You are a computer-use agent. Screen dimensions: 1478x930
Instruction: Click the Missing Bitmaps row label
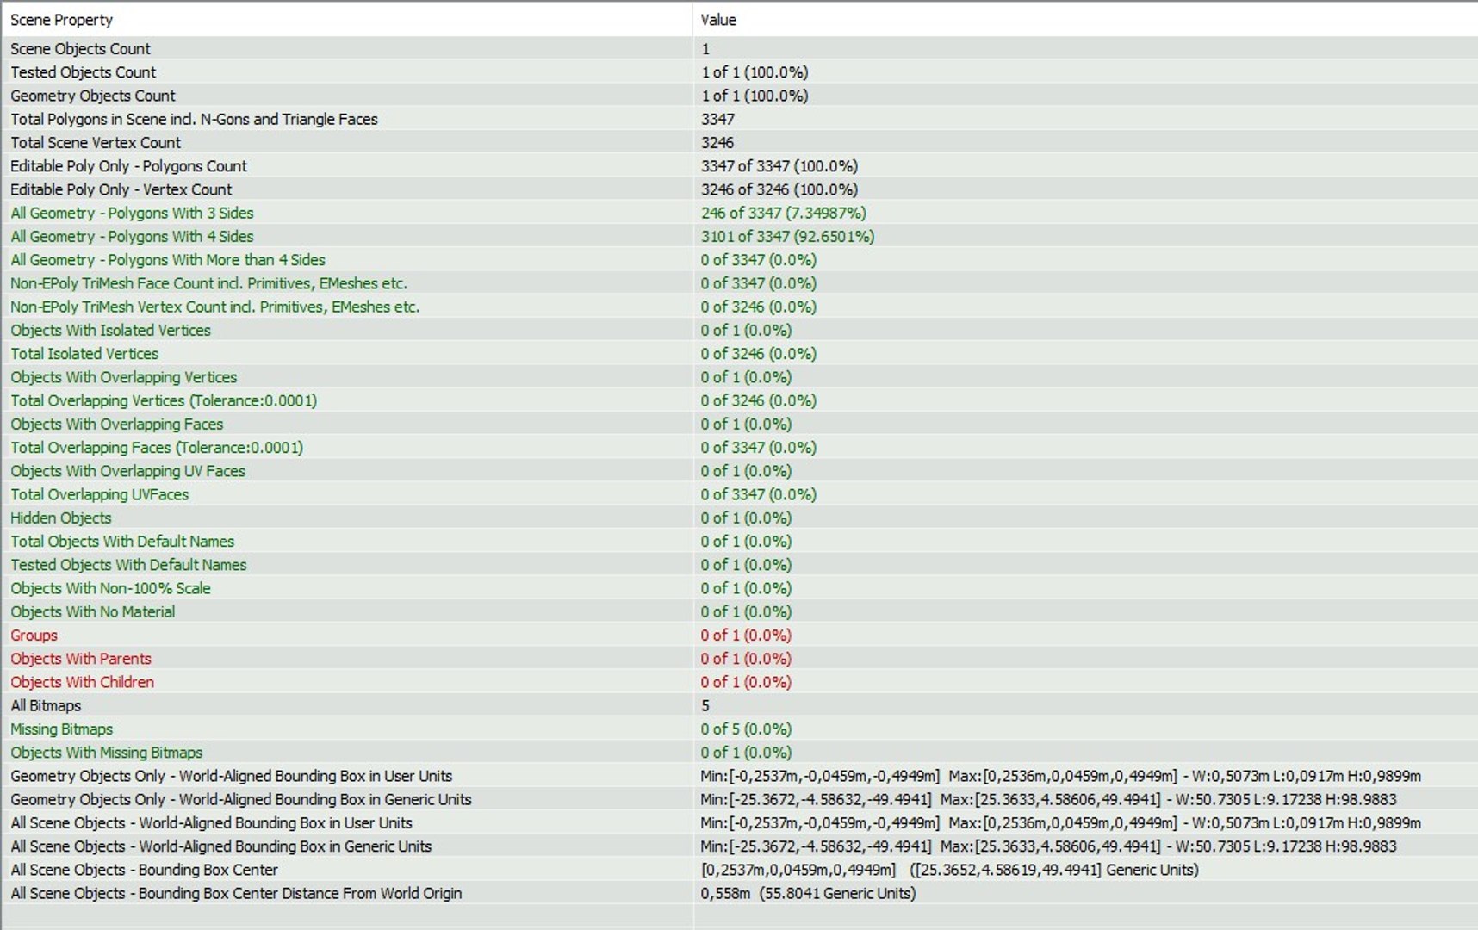[62, 729]
